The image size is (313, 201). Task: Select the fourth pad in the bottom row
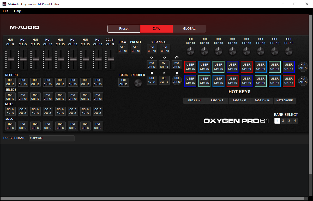point(232,81)
